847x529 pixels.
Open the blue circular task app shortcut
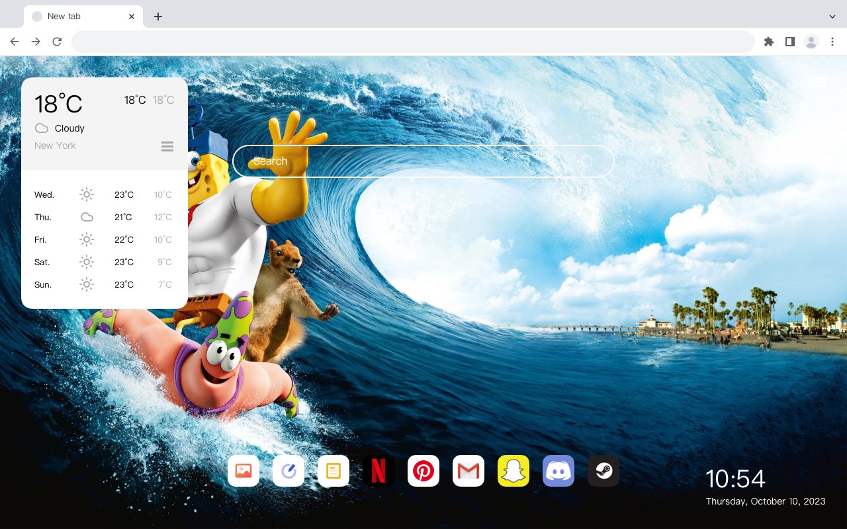[289, 471]
